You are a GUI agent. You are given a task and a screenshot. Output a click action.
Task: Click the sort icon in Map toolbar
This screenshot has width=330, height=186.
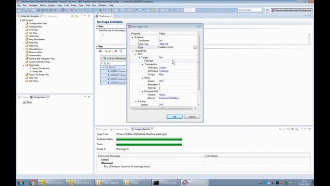pyautogui.click(x=121, y=51)
